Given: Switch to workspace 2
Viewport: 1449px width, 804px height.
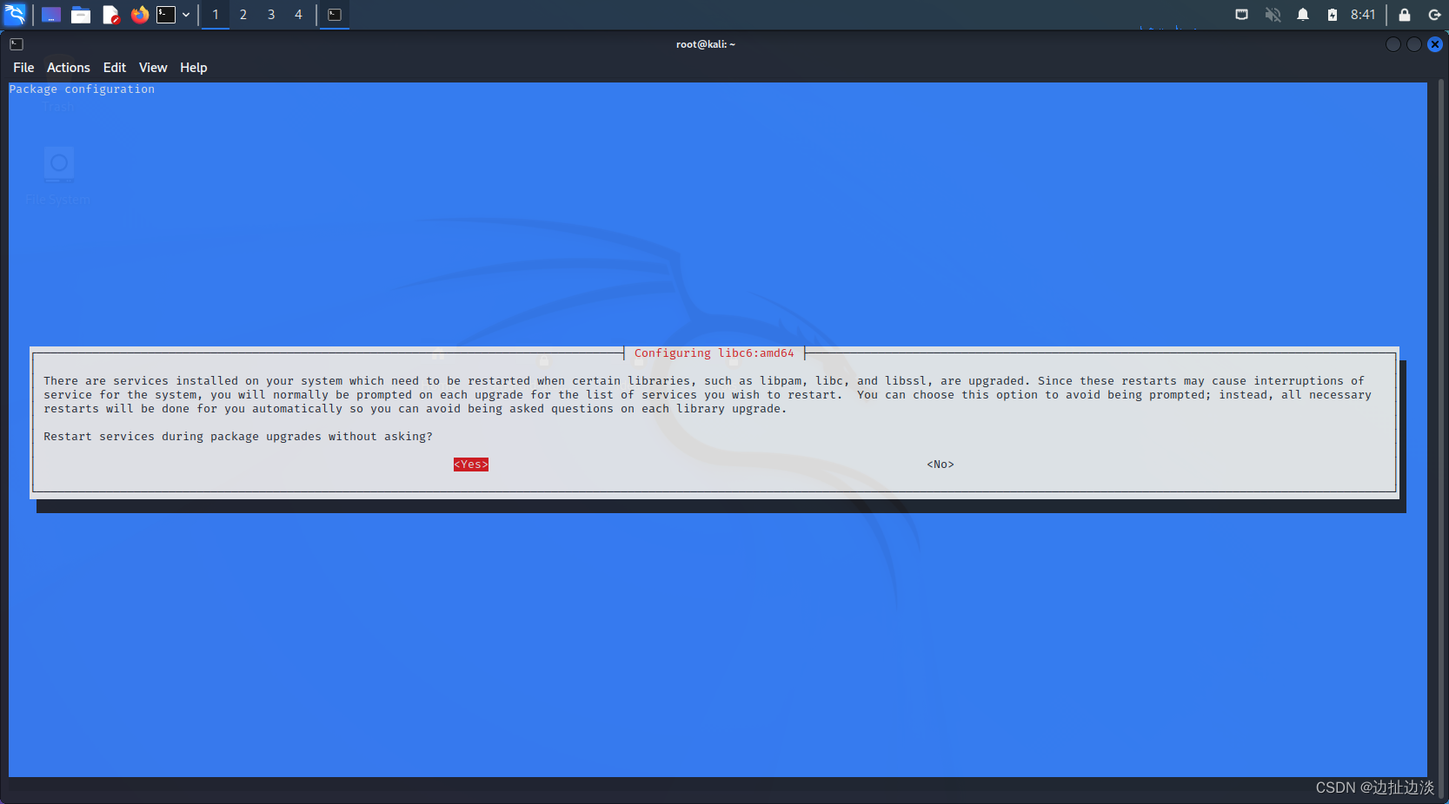Looking at the screenshot, I should point(243,14).
